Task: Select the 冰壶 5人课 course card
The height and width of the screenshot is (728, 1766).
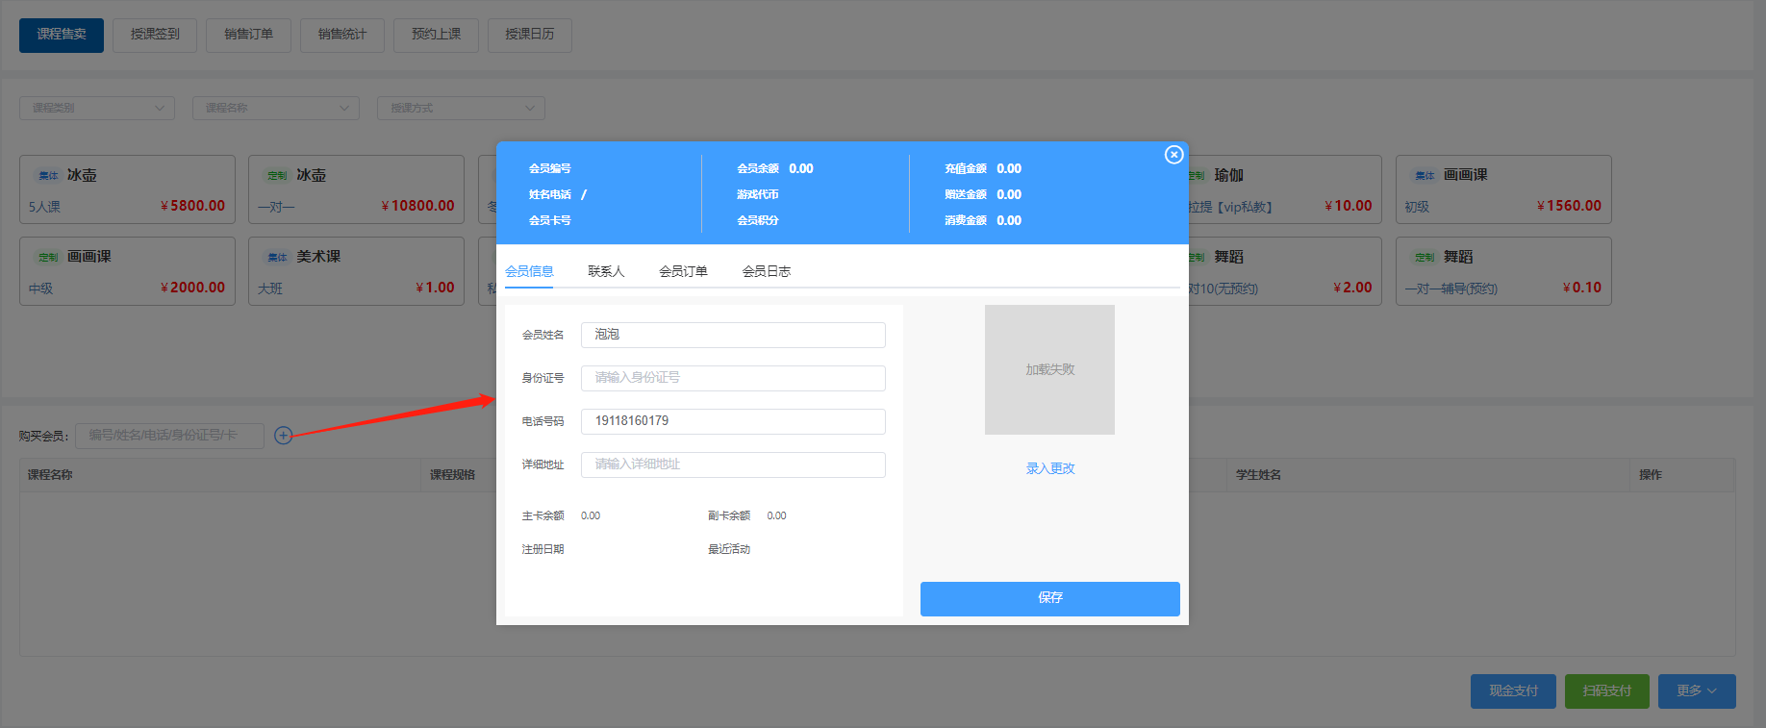Action: 127,189
